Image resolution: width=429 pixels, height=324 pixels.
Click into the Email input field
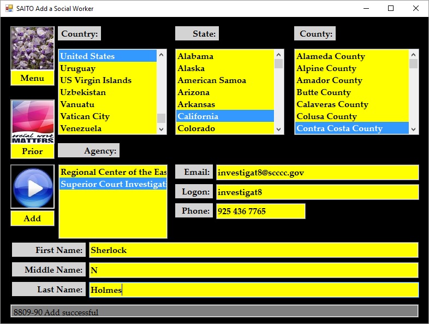[317, 173]
